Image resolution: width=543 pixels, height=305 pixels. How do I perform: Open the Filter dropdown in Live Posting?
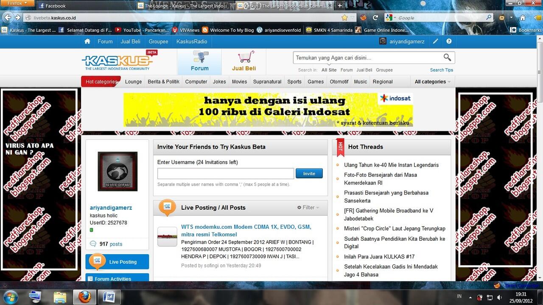coord(308,208)
